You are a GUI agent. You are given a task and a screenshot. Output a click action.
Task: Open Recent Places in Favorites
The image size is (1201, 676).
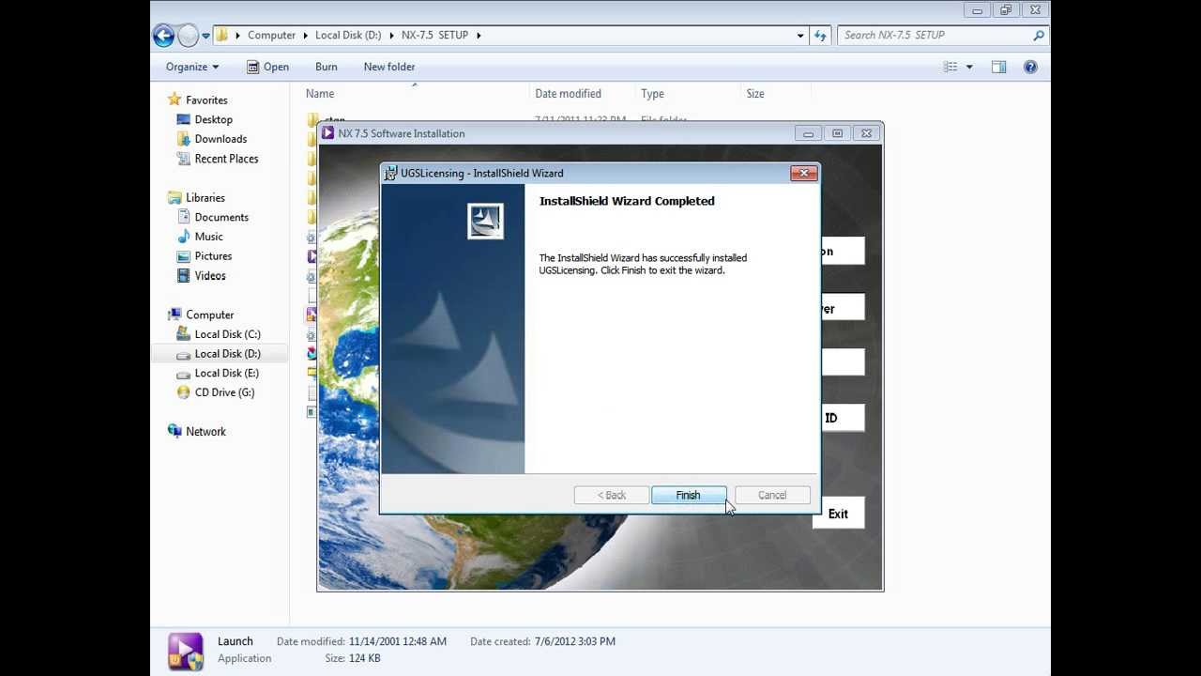[x=226, y=159]
